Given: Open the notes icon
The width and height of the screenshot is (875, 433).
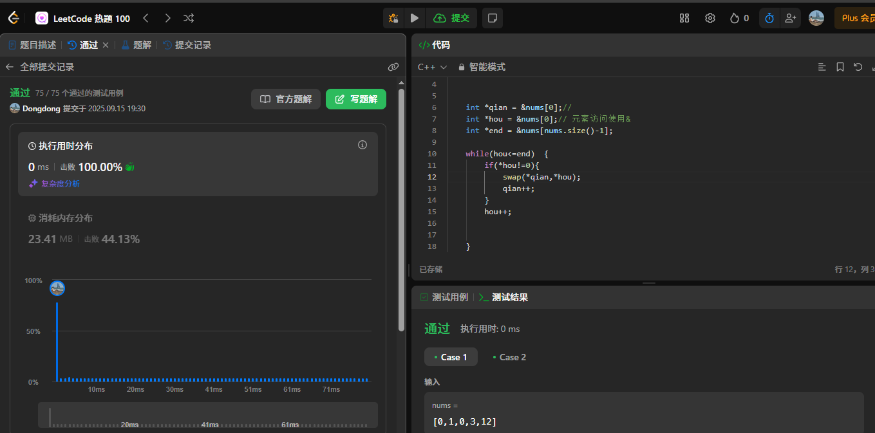Looking at the screenshot, I should click(x=493, y=18).
